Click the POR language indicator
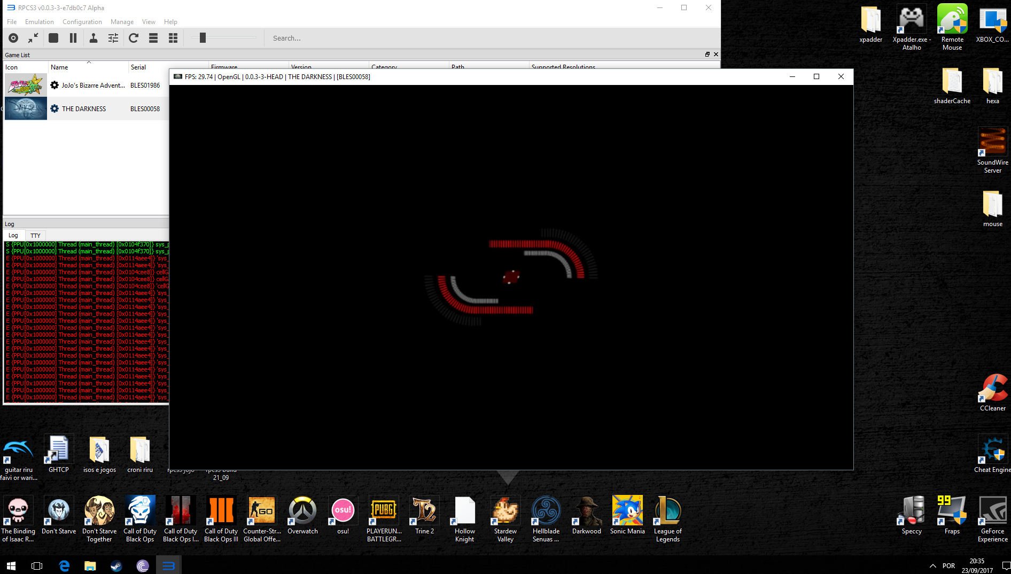Screen dimensions: 1011x574 [x=948, y=565]
